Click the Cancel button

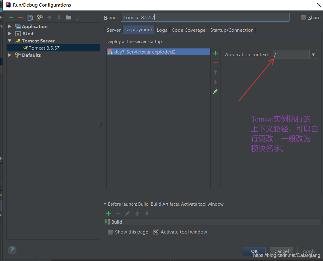(x=281, y=251)
